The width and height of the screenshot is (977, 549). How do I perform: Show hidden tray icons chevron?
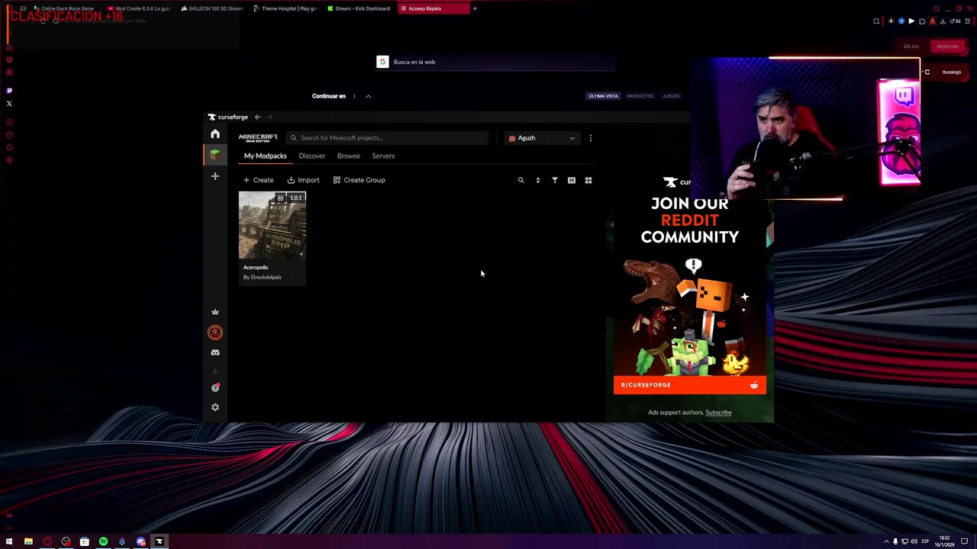tap(887, 541)
